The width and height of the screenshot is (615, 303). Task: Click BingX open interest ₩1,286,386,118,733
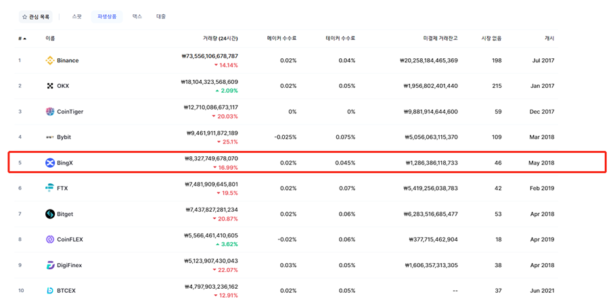click(432, 163)
